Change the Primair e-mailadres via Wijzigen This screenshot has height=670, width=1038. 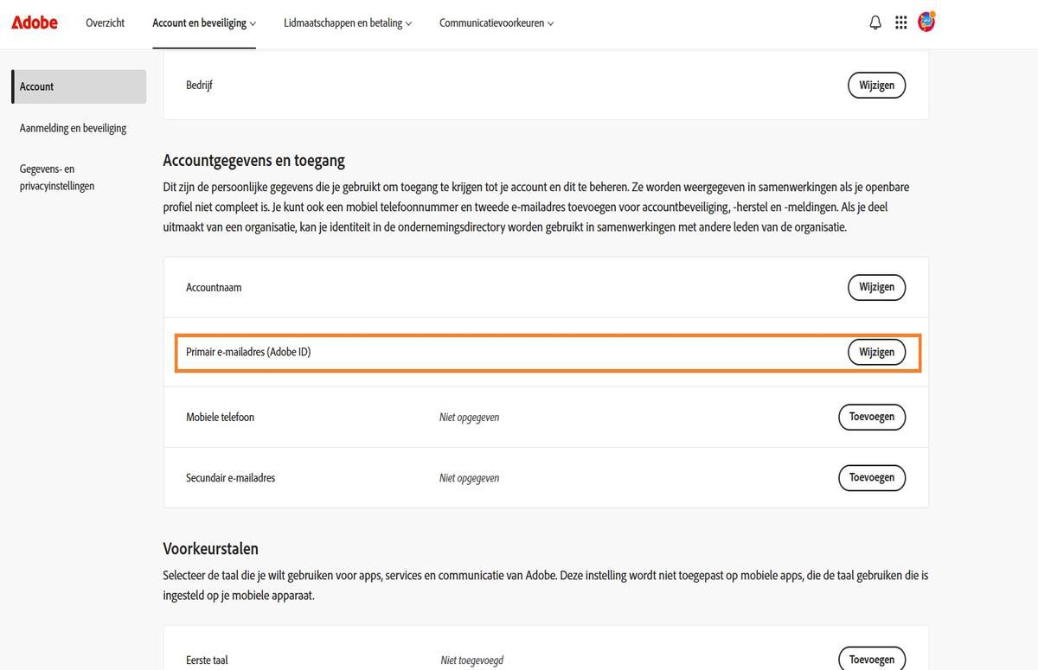876,352
